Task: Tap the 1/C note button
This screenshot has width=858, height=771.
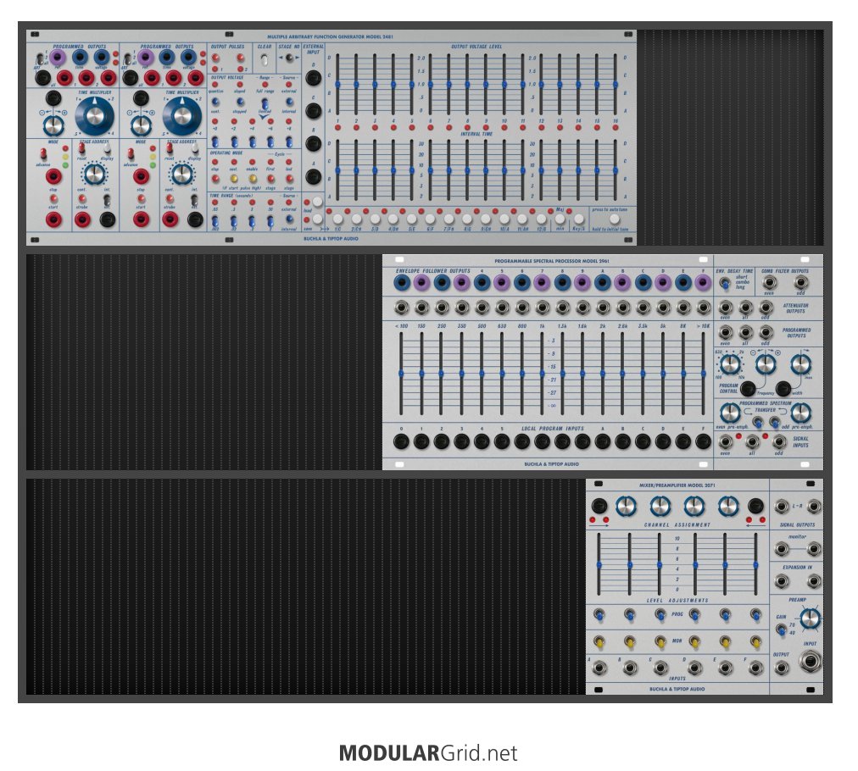Action: coord(337,219)
